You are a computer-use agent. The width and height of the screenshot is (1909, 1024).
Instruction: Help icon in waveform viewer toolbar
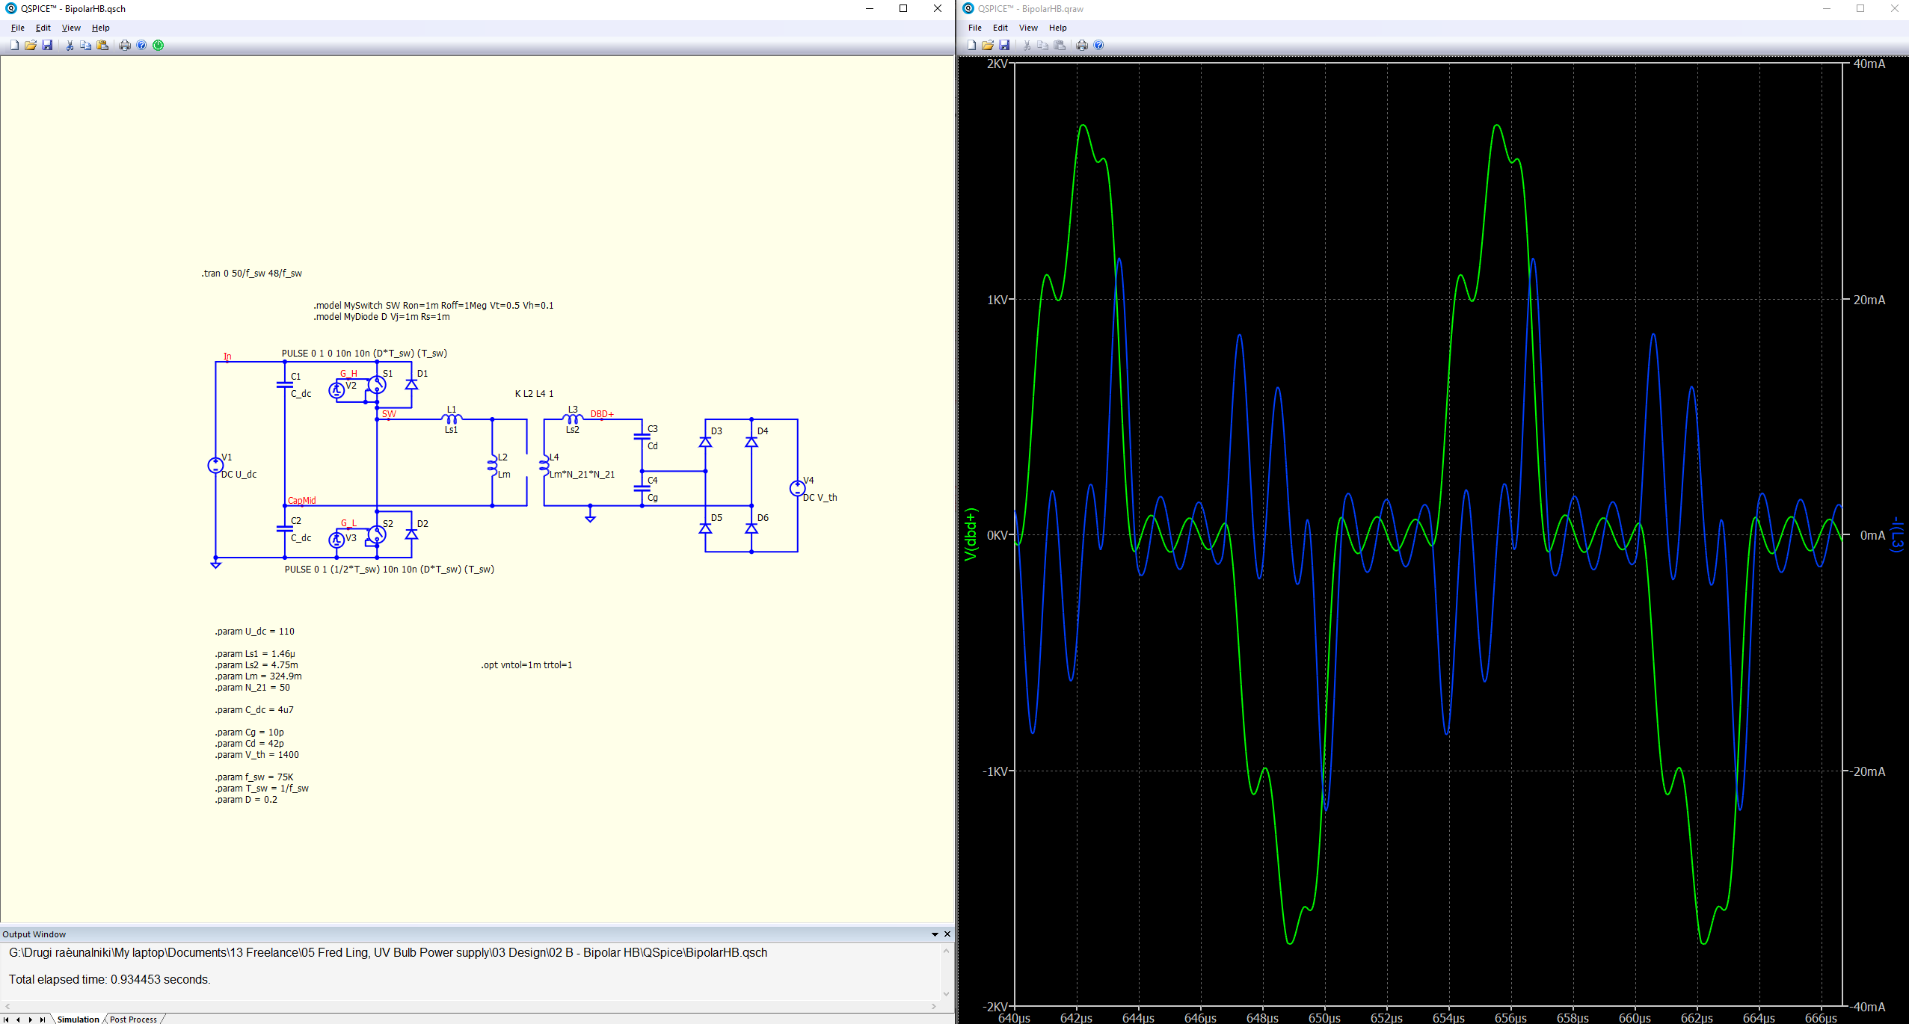coord(1098,46)
